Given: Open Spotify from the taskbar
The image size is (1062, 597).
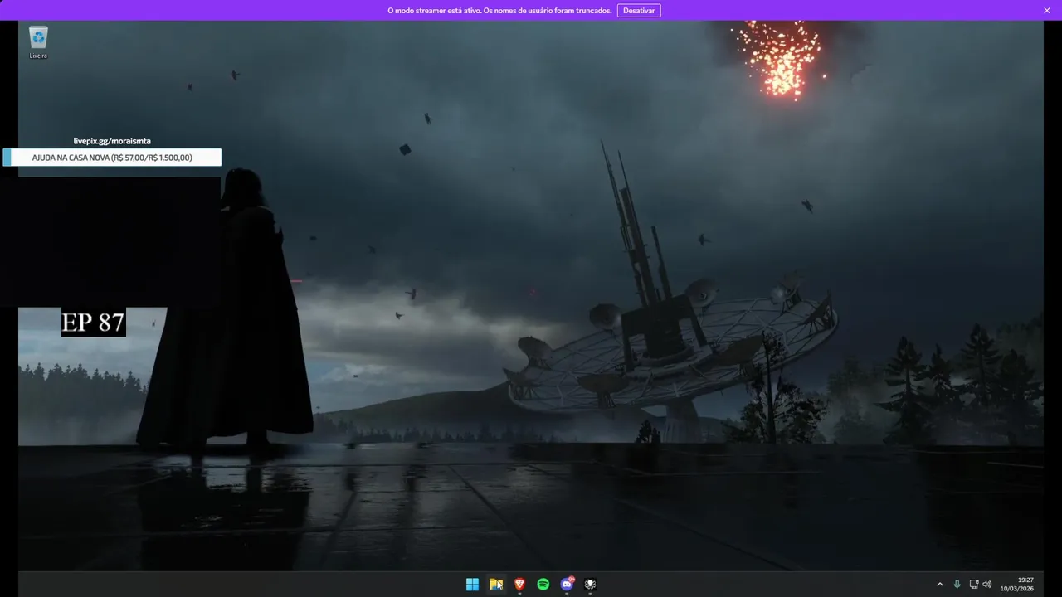Looking at the screenshot, I should [x=543, y=585].
